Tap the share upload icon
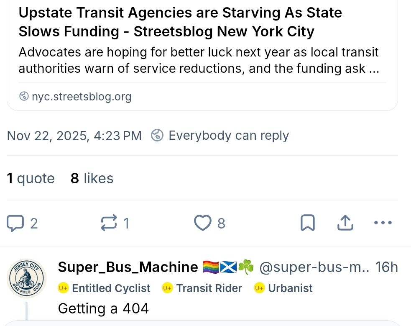The image size is (411, 326). tap(345, 223)
